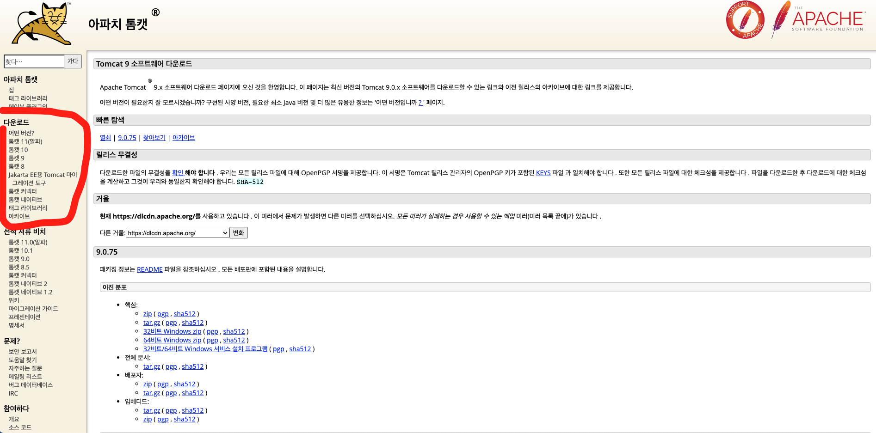Open 명세서 sidebar link
The height and width of the screenshot is (433, 876).
tap(17, 325)
